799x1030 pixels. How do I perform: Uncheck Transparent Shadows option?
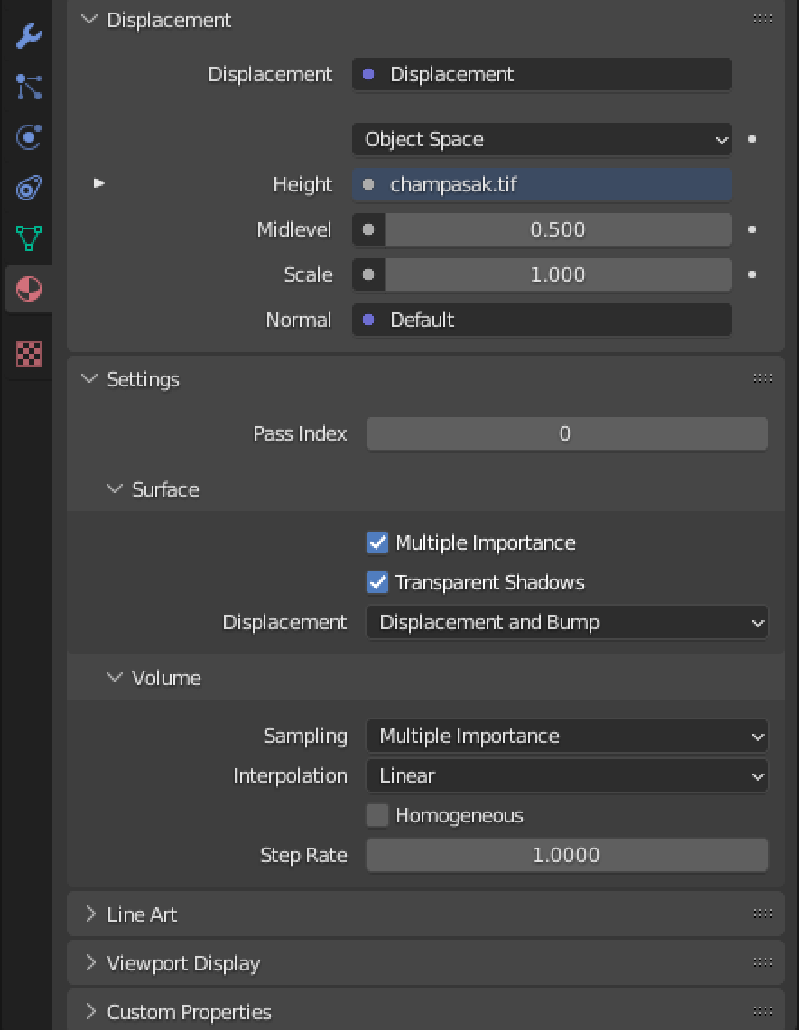[x=377, y=582]
